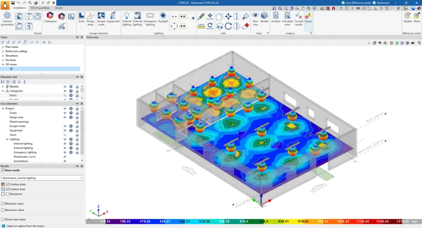
Task: Enable the Numerical checkbox
Action: click(7, 194)
